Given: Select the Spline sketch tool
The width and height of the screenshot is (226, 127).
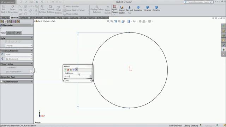Looking at the screenshot, I should [x=31, y=6].
